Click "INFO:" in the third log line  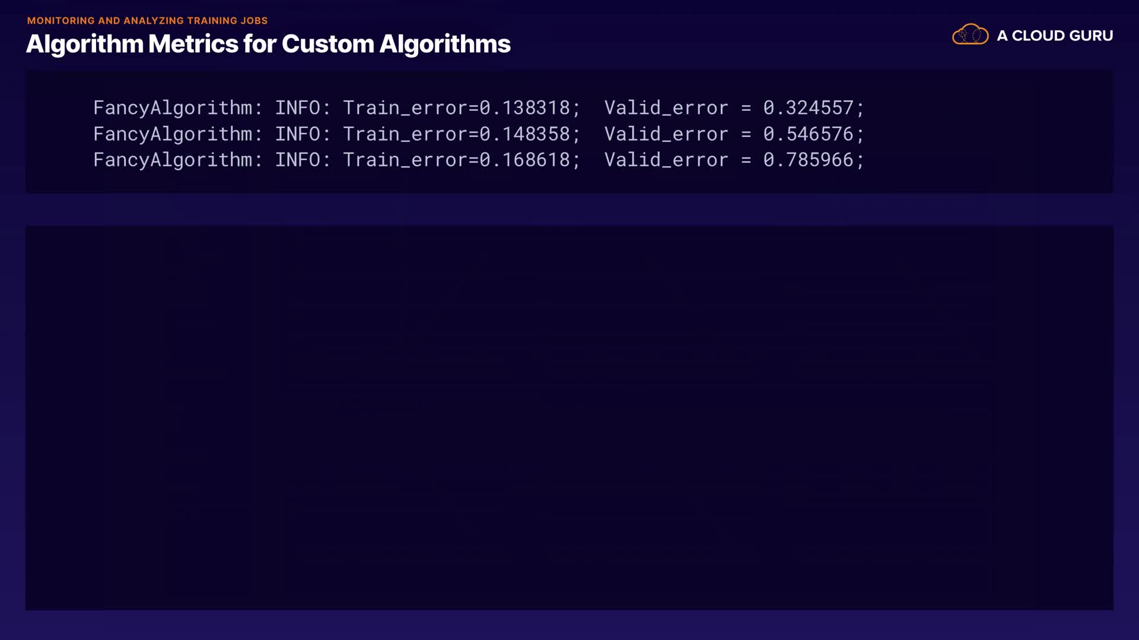(x=303, y=160)
